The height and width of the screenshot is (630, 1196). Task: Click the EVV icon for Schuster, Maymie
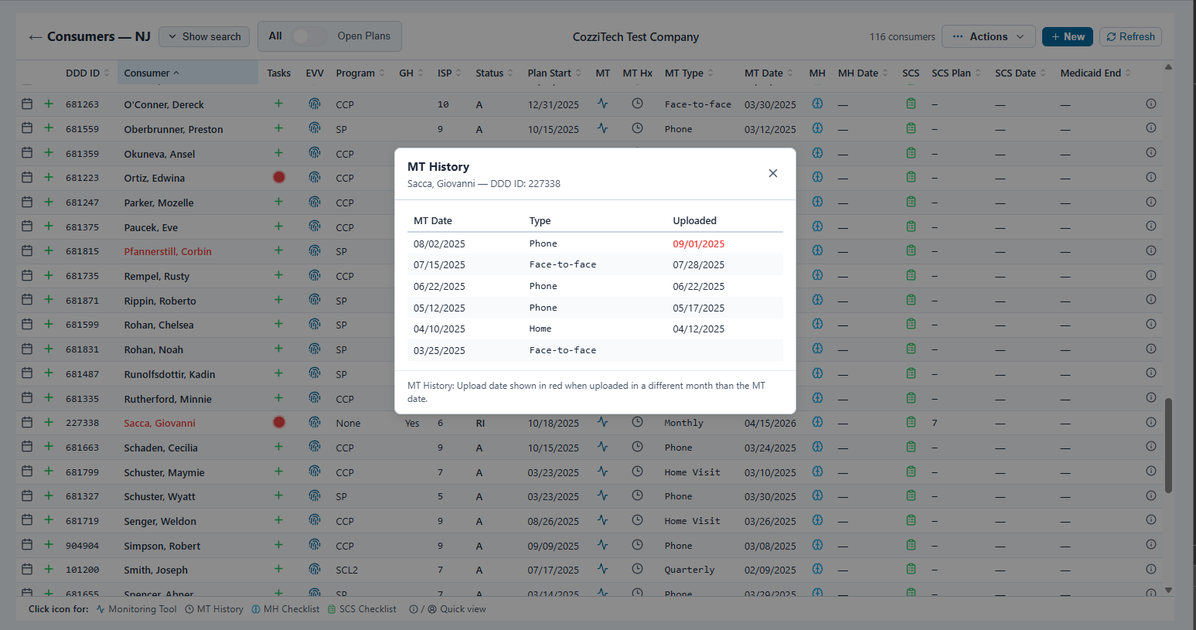[x=315, y=472]
